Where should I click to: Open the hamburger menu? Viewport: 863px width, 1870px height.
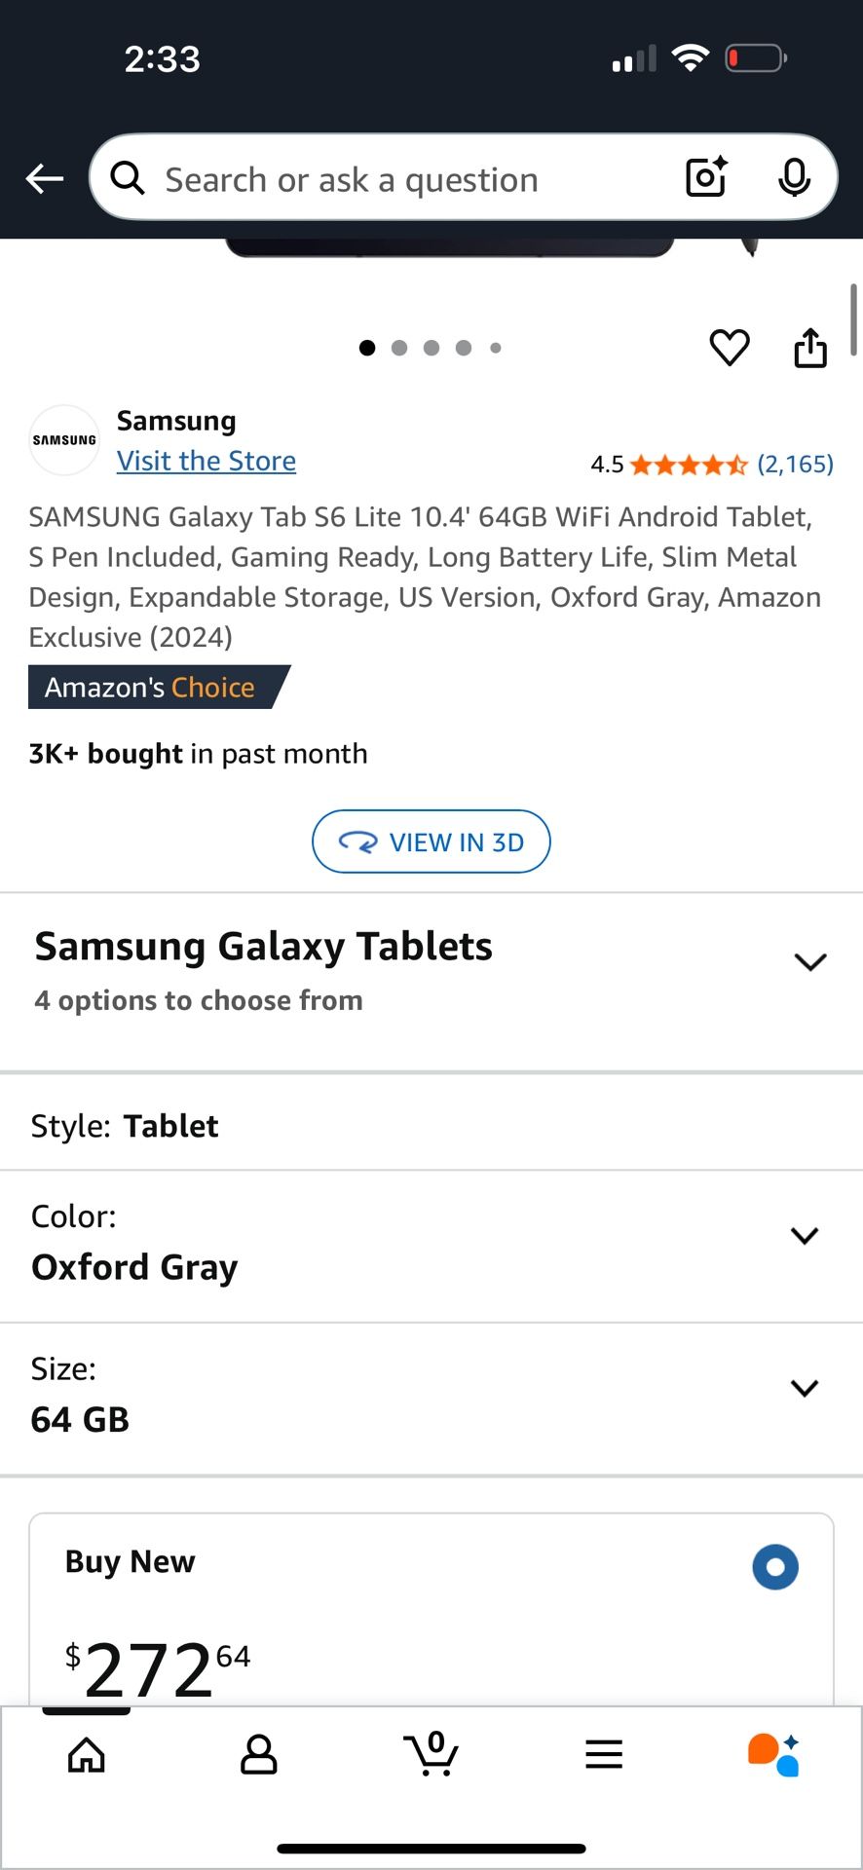604,1755
